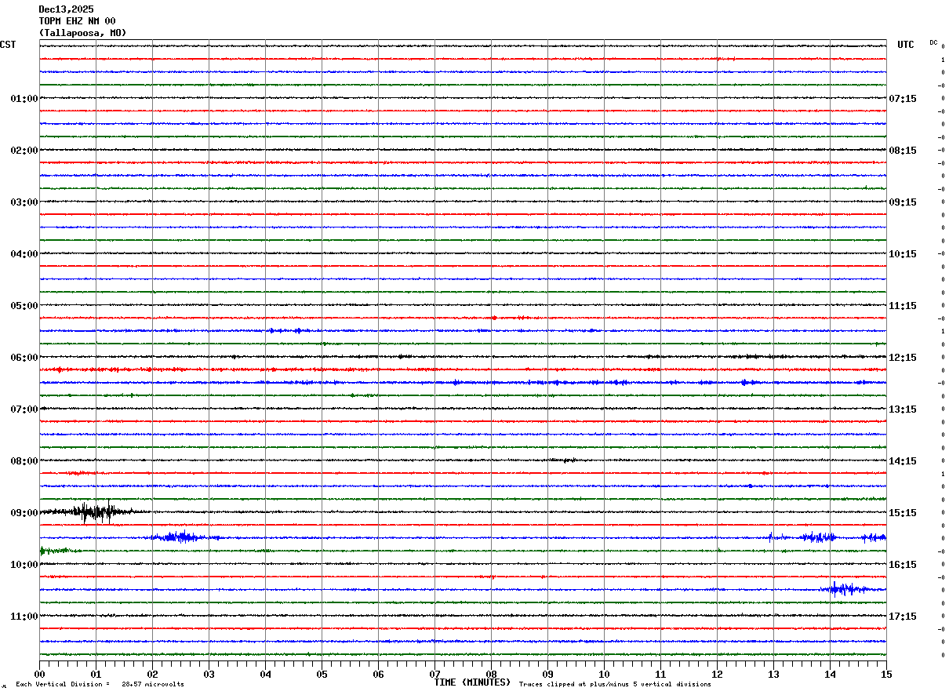Click the UTC timezone label
This screenshot has width=949, height=695.
pos(905,45)
